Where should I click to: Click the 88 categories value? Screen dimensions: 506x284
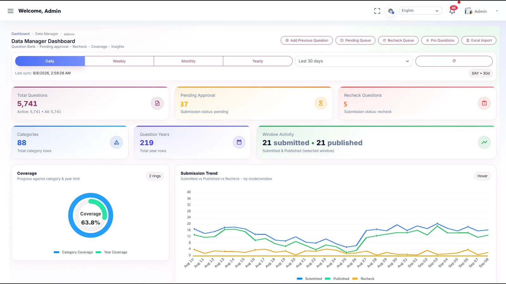(22, 143)
